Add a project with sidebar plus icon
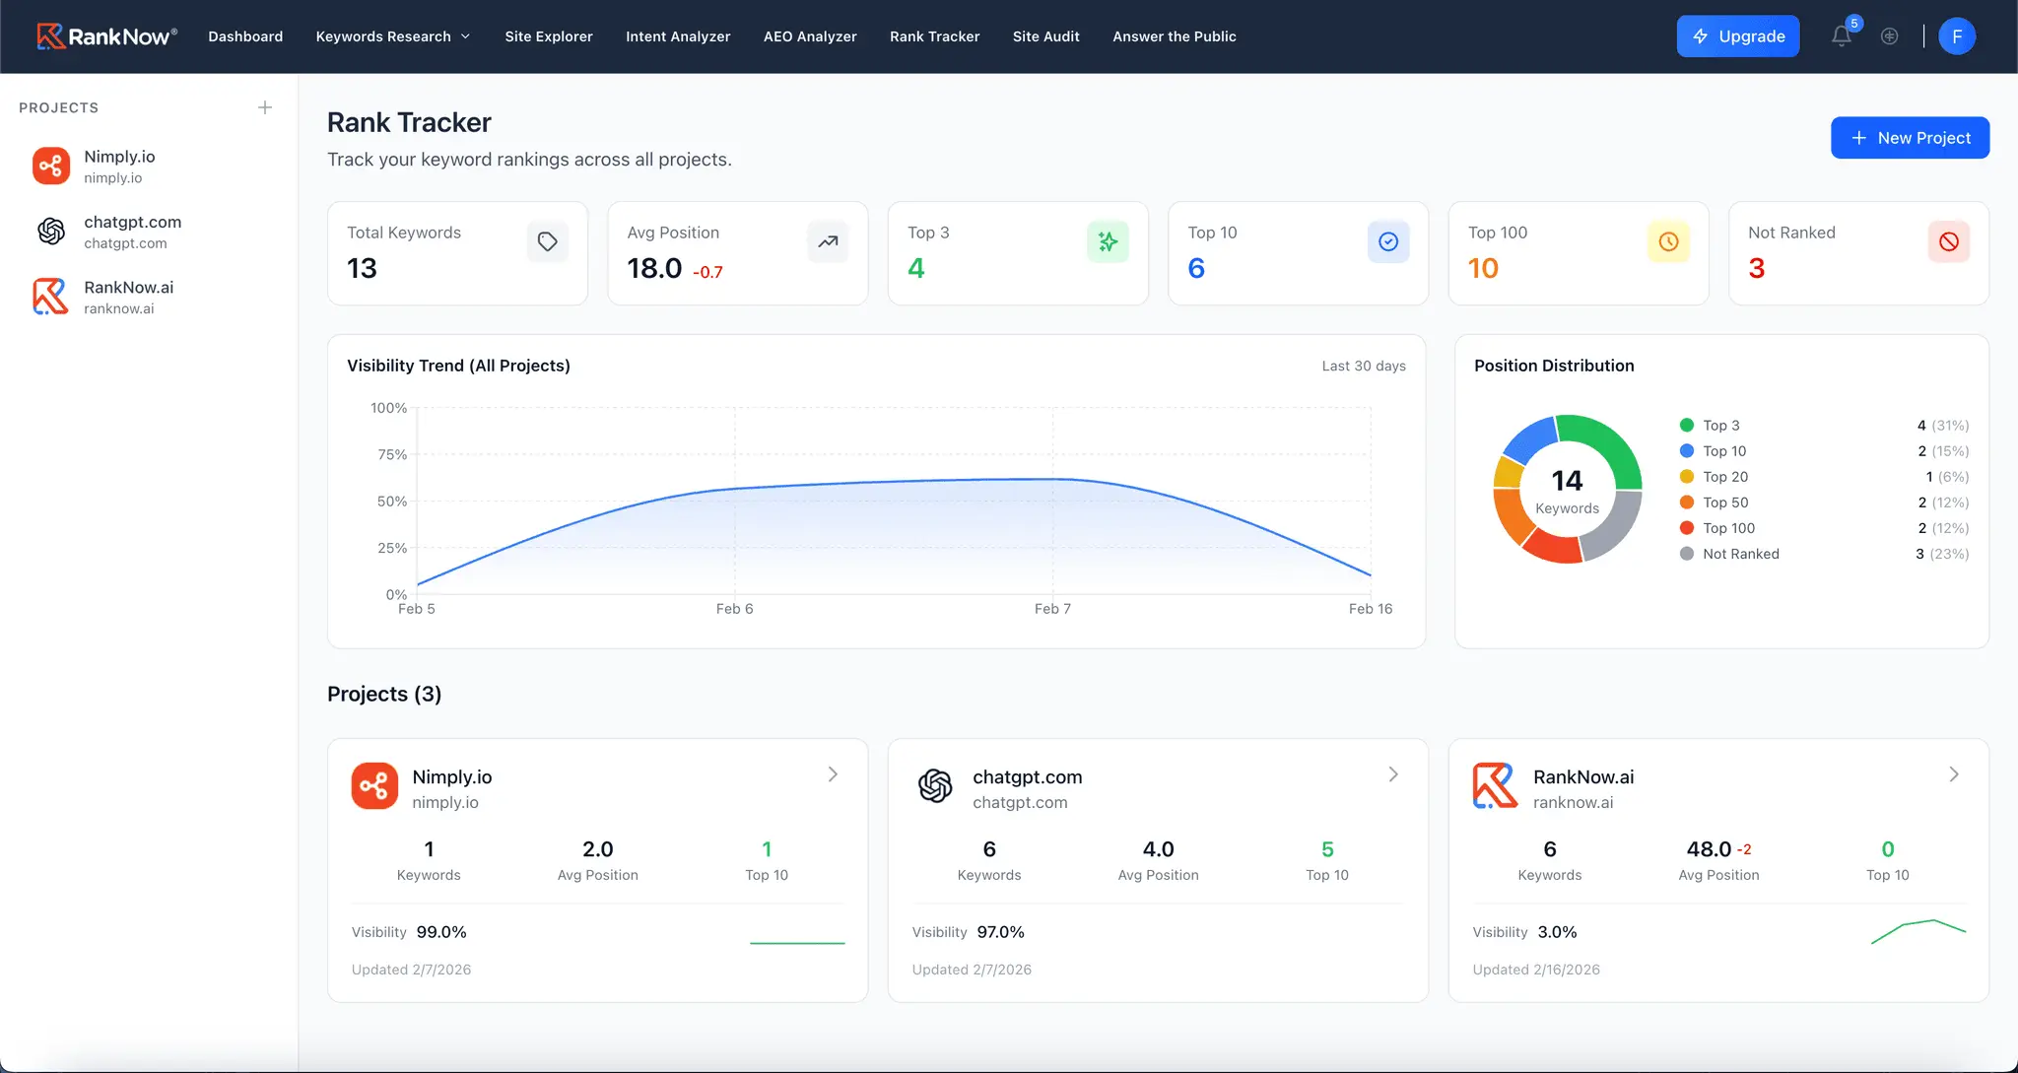The height and width of the screenshot is (1073, 2018). click(x=265, y=107)
